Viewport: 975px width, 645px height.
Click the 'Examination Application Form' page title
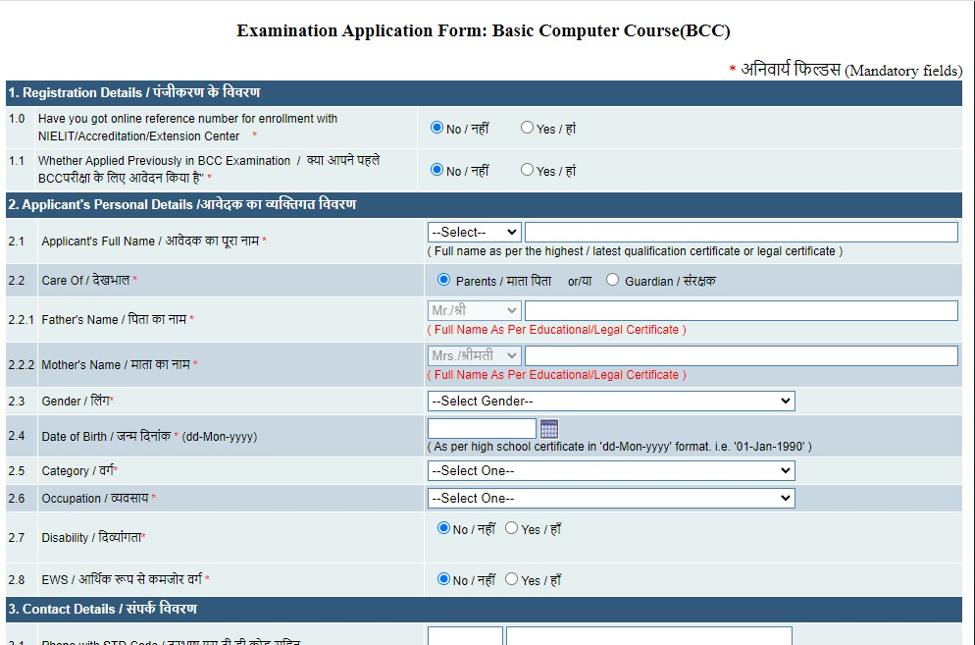click(484, 30)
